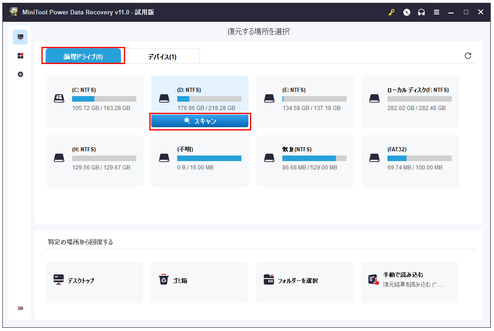Screen dimensions: 494x331
Task: Open the hamburger menu in title bar
Action: [x=436, y=12]
